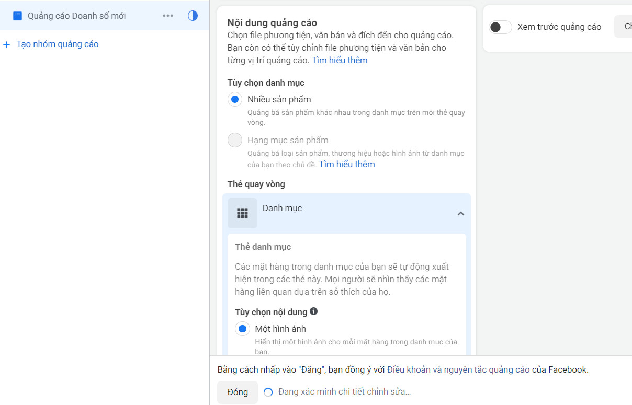
Task: Click the Đang xác minh chi tiết chỉnh sửa status text
Action: tap(345, 391)
